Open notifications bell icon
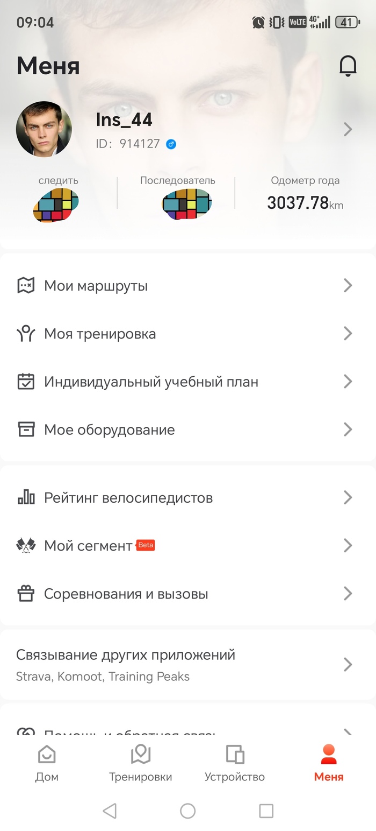376x831 pixels. click(348, 66)
